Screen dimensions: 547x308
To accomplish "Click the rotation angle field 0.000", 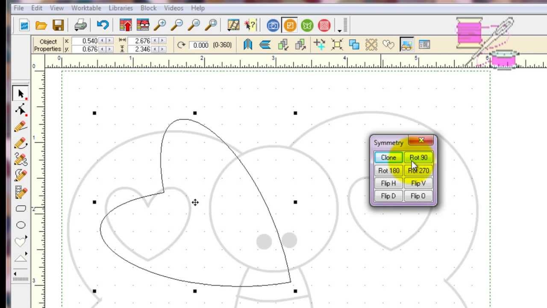I will click(200, 45).
